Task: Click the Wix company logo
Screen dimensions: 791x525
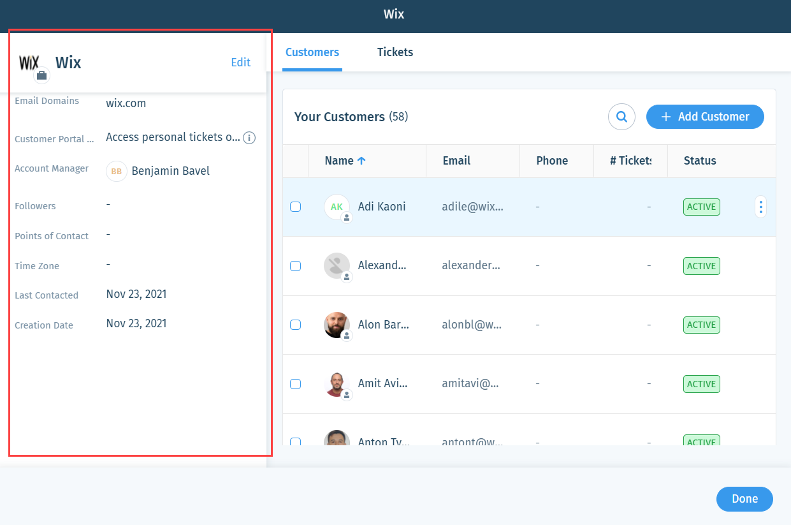Action: point(29,62)
